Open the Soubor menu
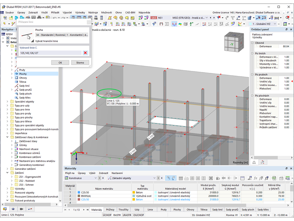This screenshot has width=294, height=221. tap(10, 12)
